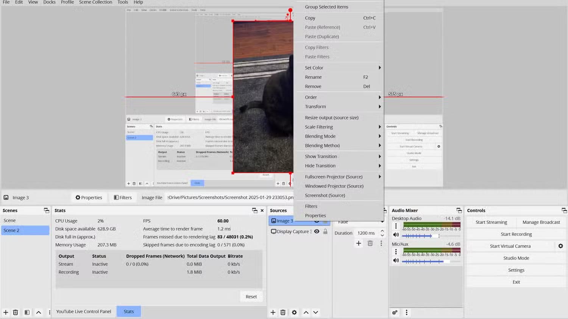568x319 pixels.
Task: Click Start Virtual Camera button
Action: [x=510, y=246]
